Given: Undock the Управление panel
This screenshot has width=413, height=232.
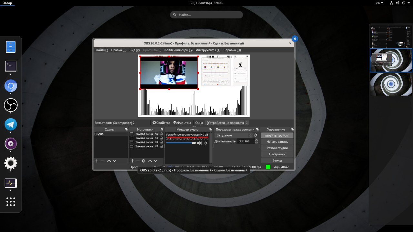Looking at the screenshot, I should click(292, 130).
